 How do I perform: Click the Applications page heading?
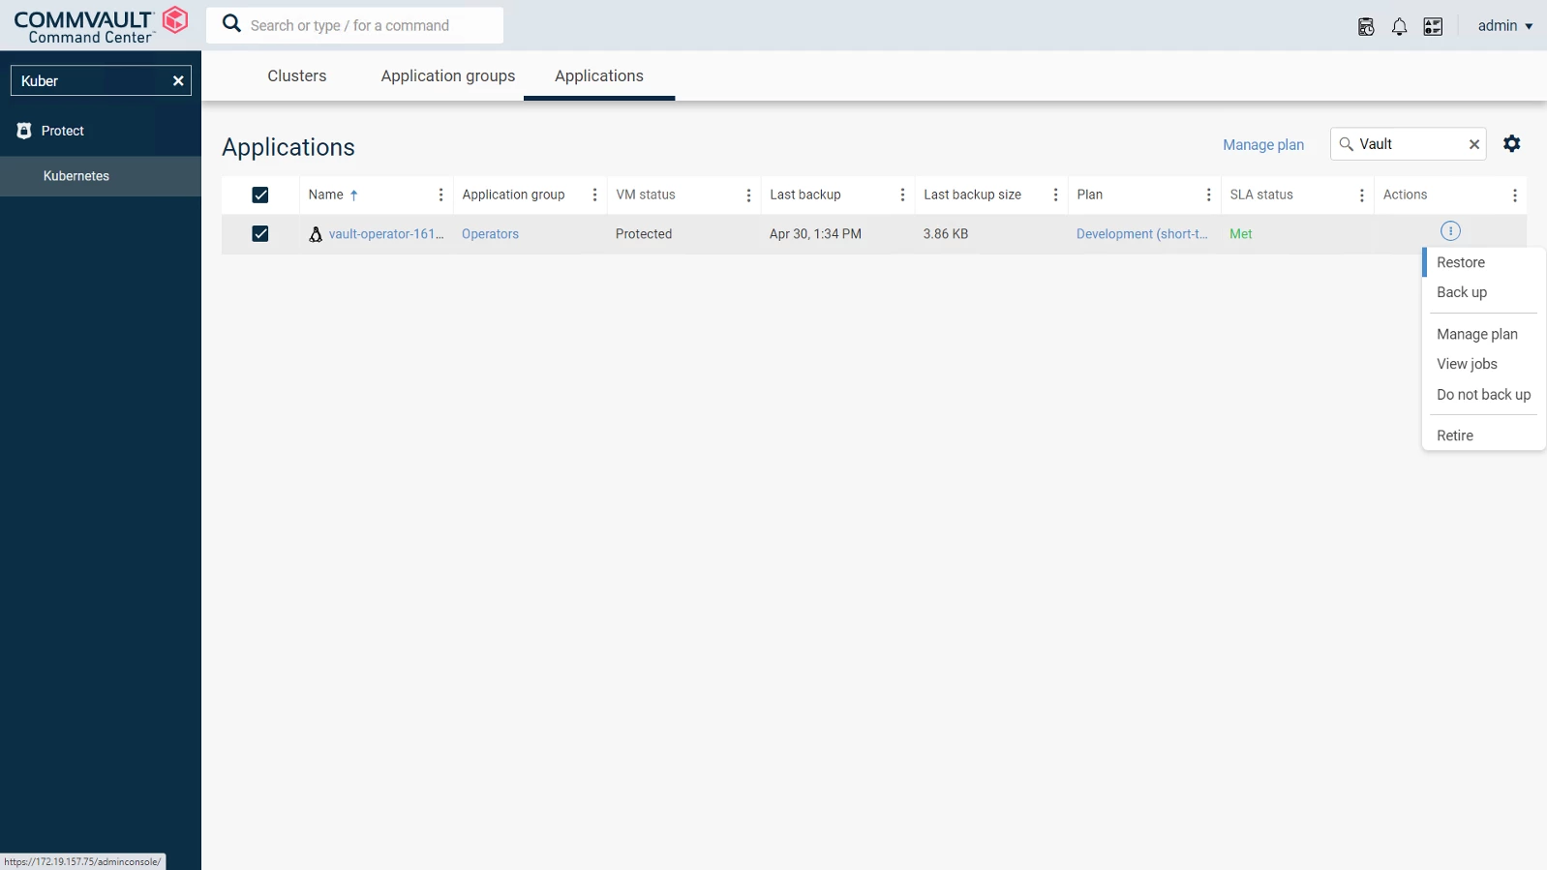point(288,147)
